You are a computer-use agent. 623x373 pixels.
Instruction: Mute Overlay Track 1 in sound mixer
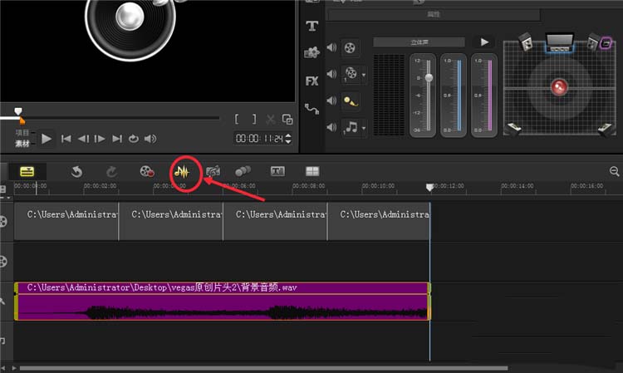tap(331, 74)
